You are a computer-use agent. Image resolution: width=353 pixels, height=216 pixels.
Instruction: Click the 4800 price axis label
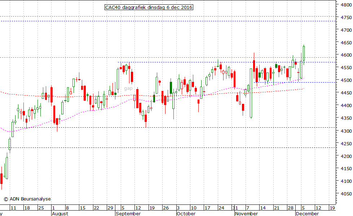click(x=346, y=5)
